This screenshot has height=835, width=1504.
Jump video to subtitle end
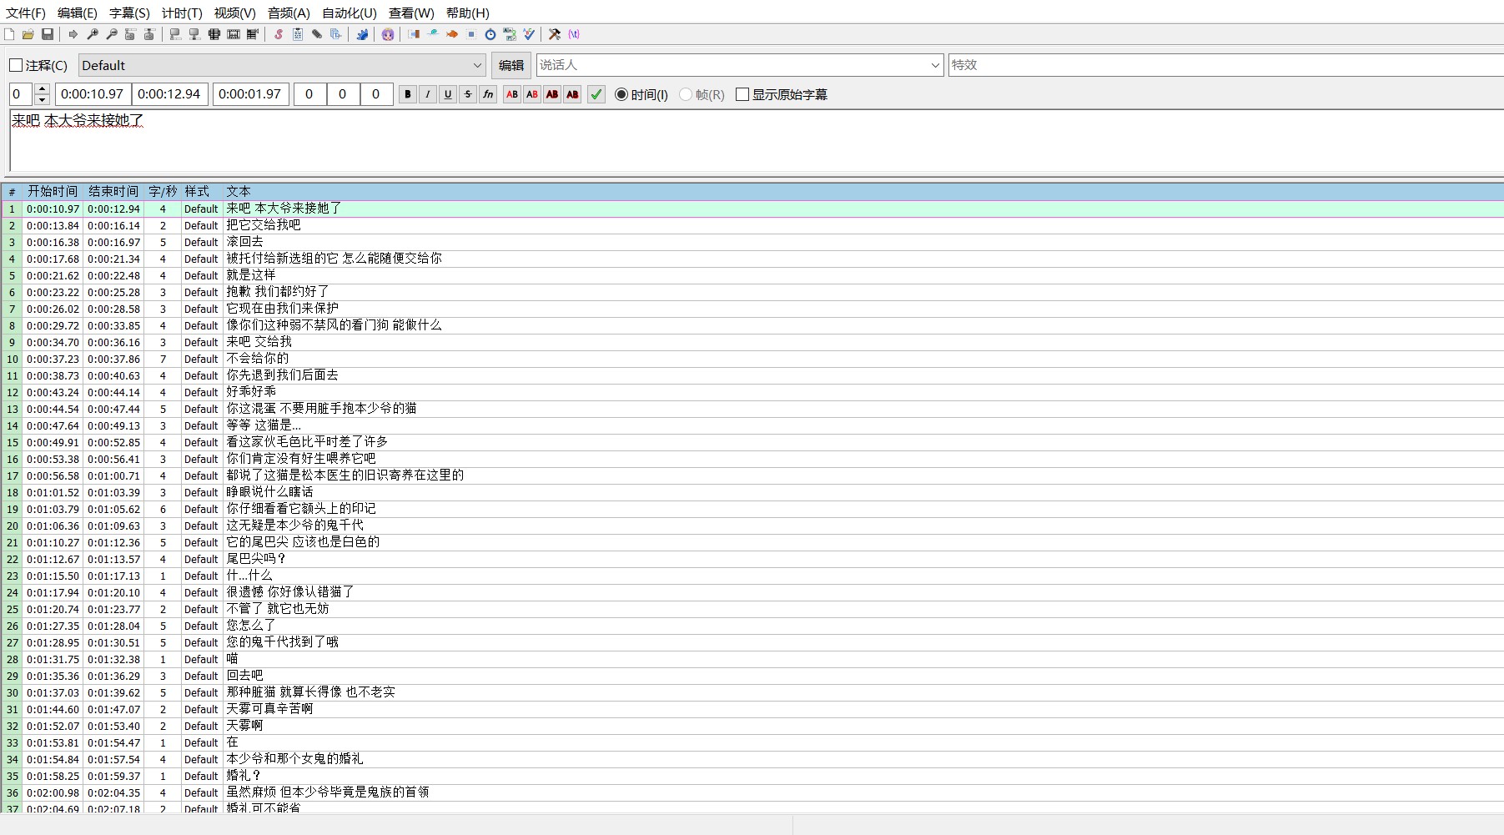(x=149, y=34)
